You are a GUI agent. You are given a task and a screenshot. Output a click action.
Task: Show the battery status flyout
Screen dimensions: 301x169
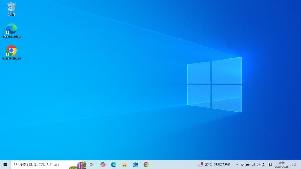coord(248,165)
